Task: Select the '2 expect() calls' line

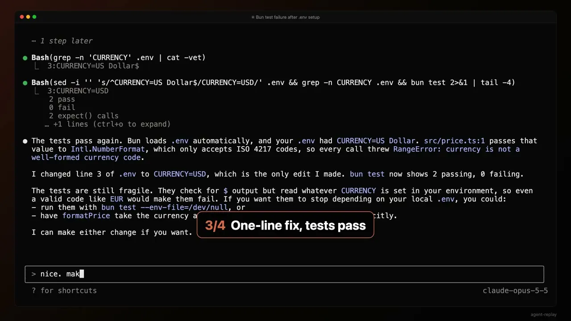Action: 84,116
